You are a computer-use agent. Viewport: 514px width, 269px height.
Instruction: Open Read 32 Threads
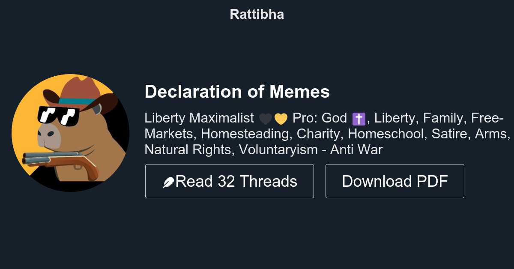(x=230, y=181)
